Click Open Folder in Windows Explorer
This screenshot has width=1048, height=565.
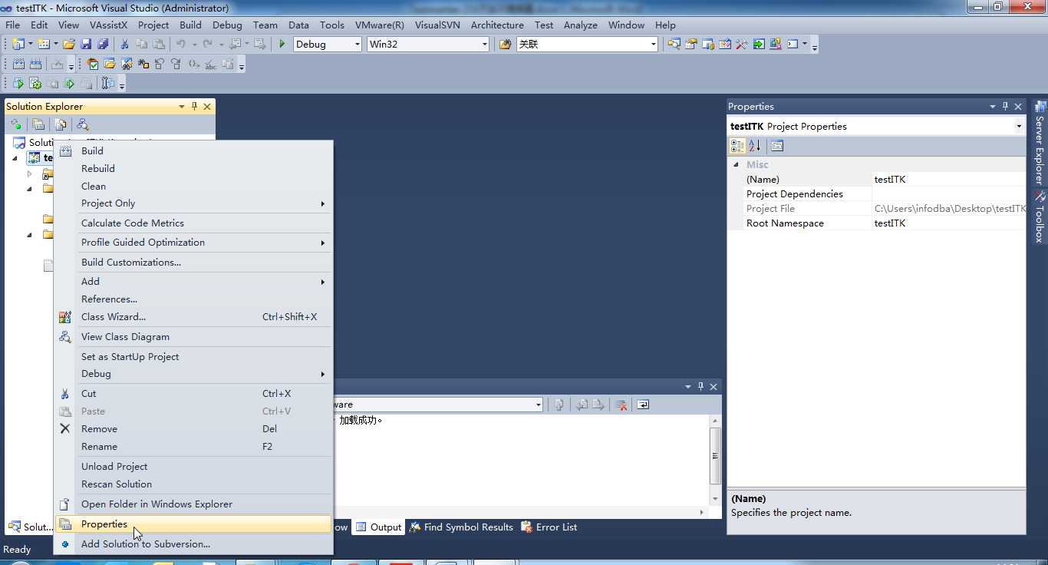point(193,504)
